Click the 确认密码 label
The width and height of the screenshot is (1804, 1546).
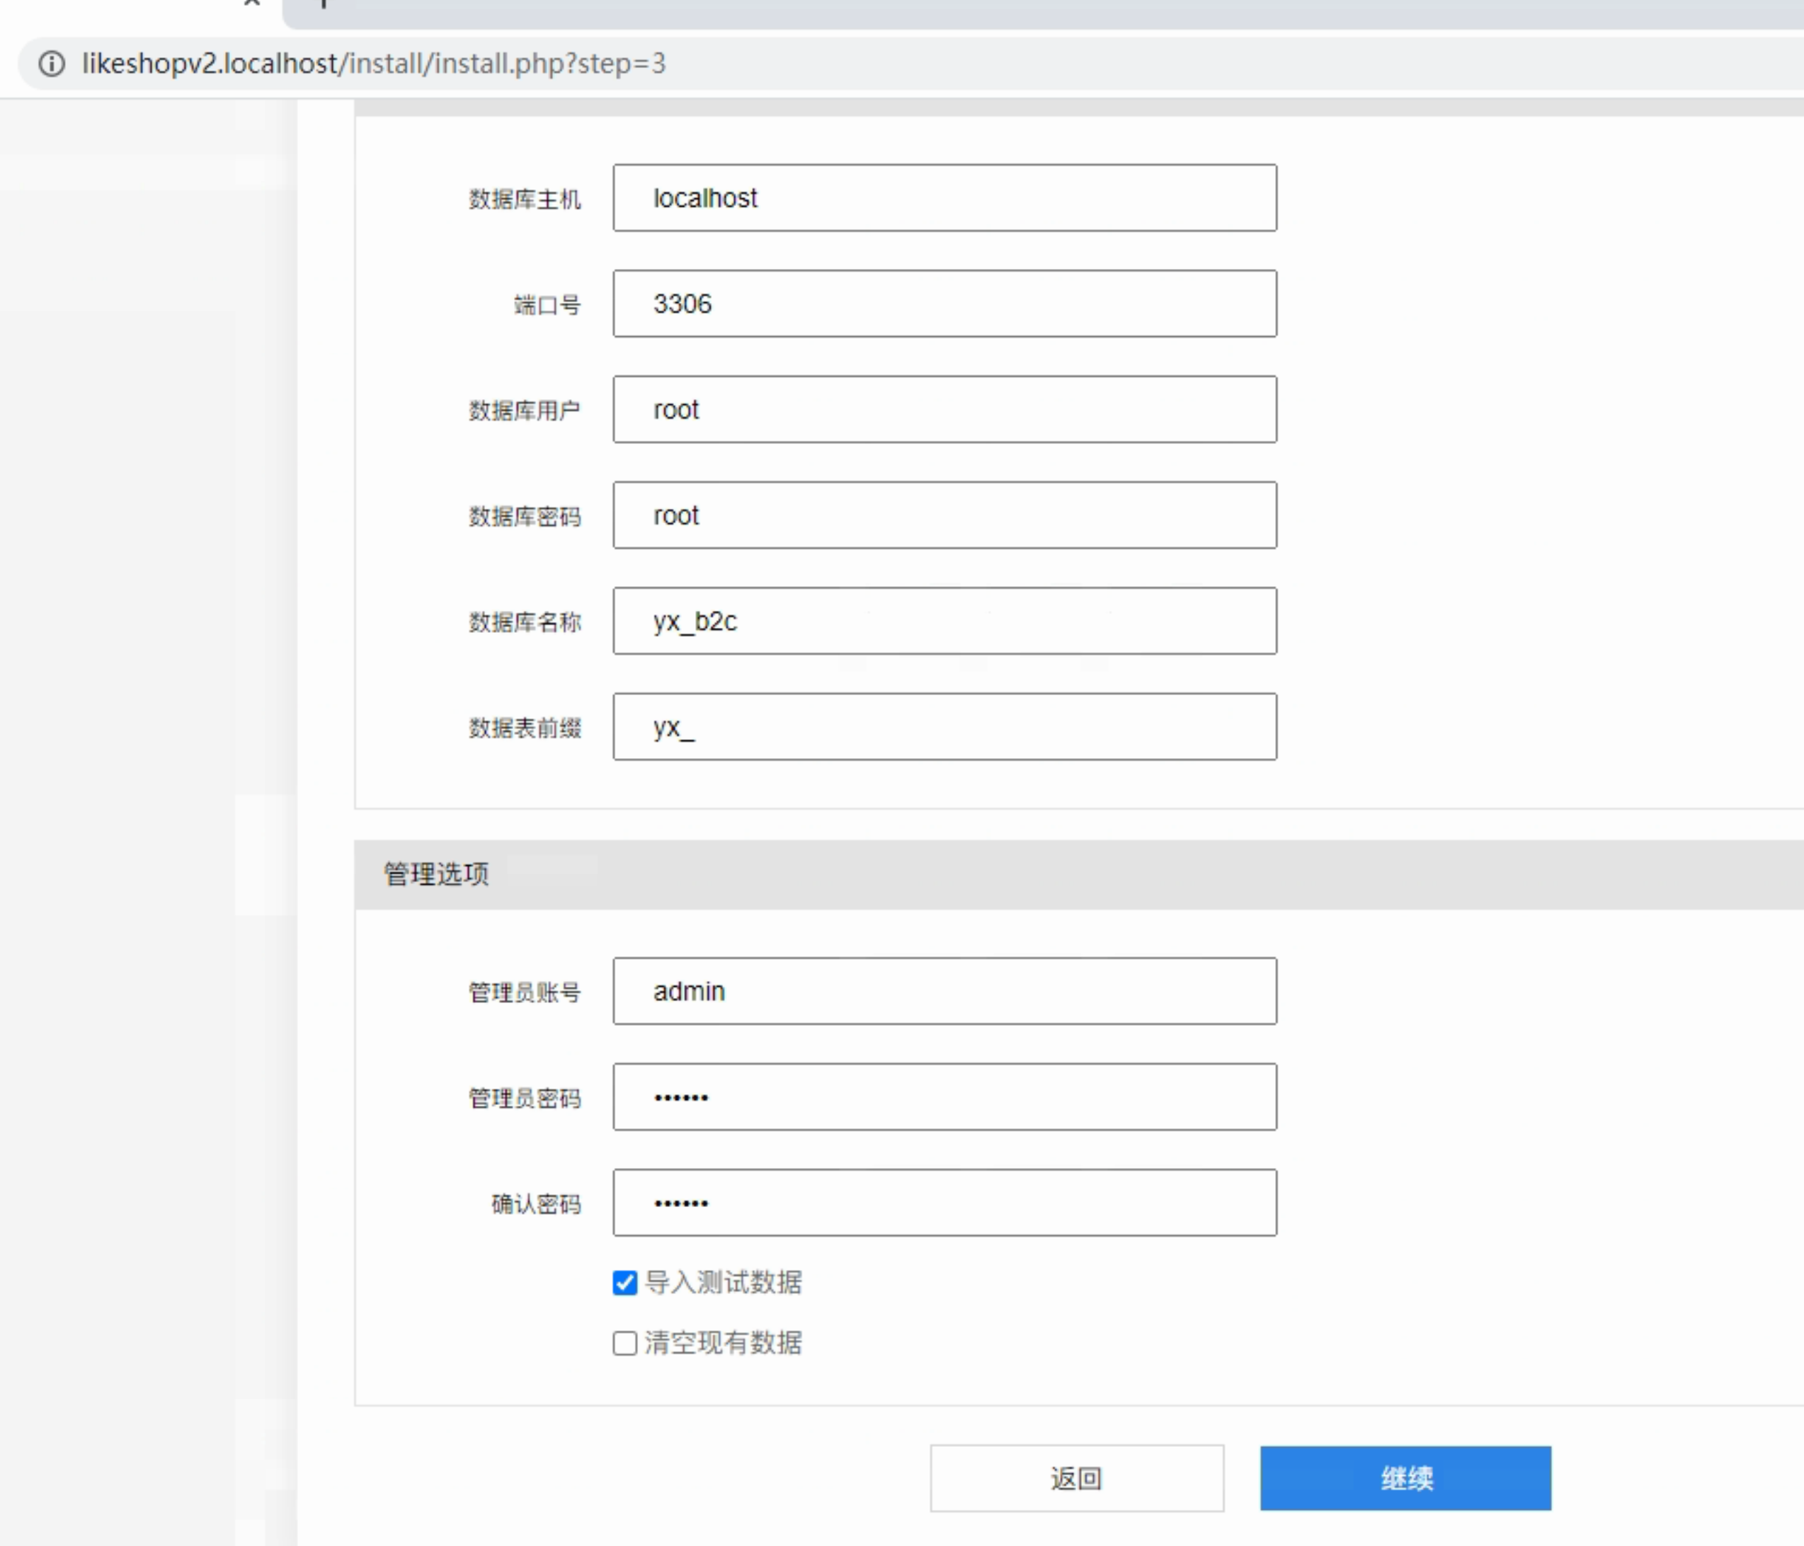(537, 1205)
